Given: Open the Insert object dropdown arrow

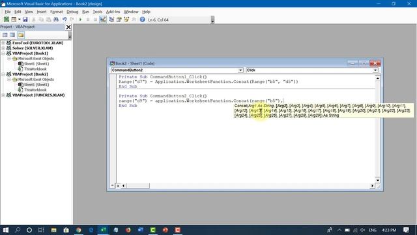Looking at the screenshot, I should pos(19,20).
